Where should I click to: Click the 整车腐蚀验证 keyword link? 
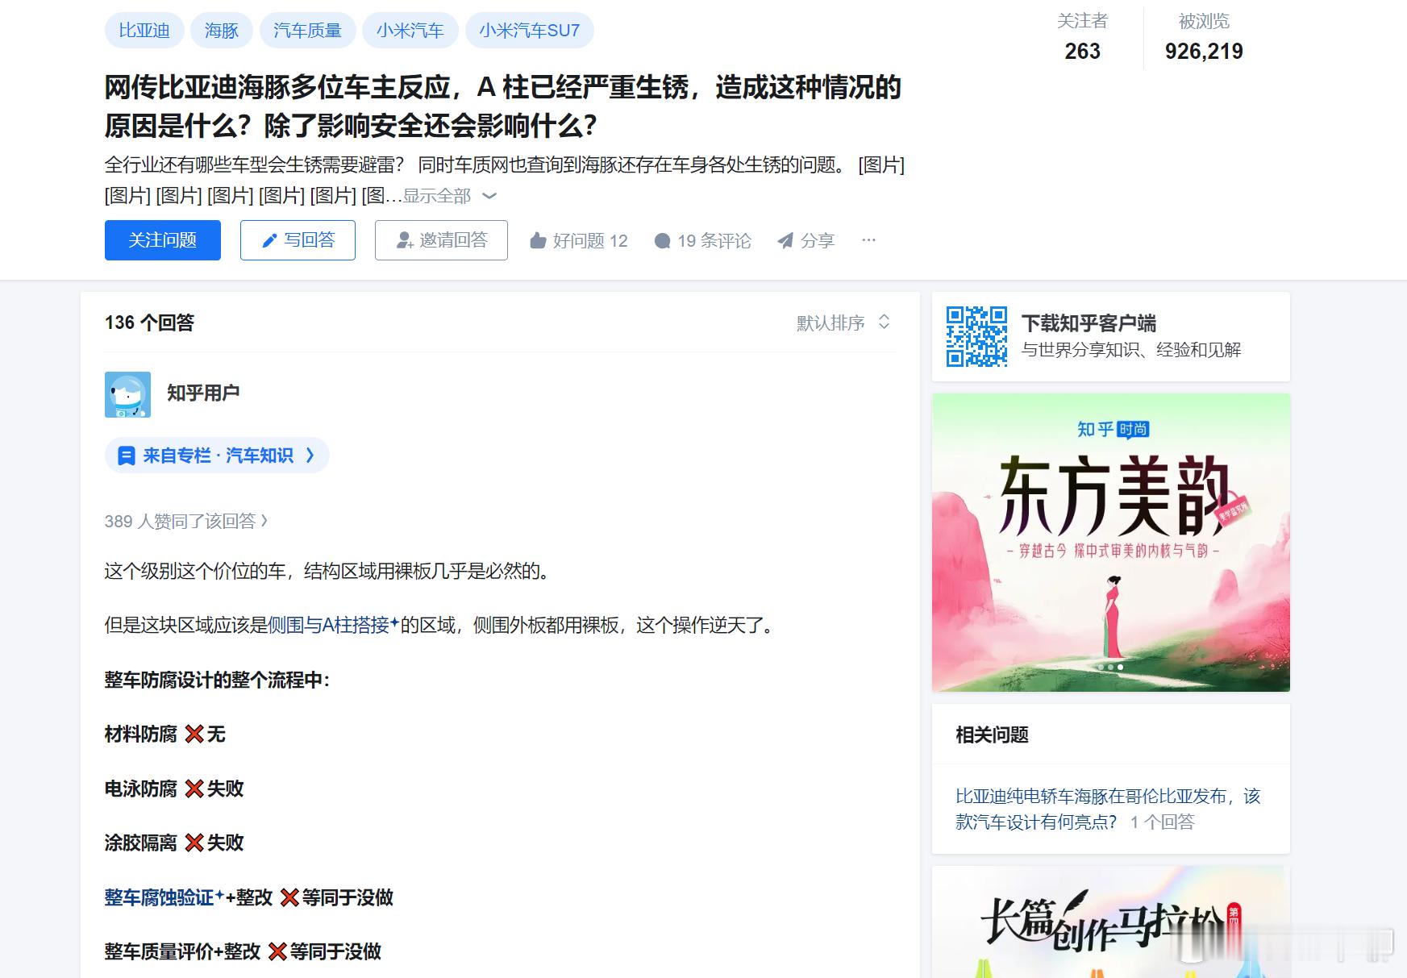click(x=164, y=897)
